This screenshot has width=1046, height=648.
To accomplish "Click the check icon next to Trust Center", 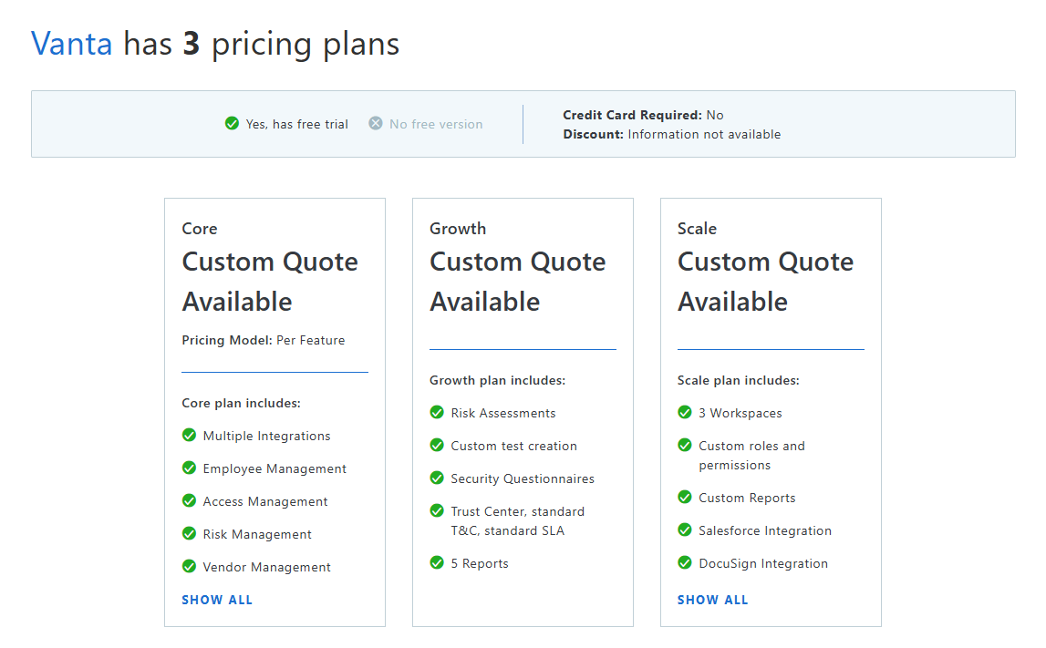I will [437, 510].
